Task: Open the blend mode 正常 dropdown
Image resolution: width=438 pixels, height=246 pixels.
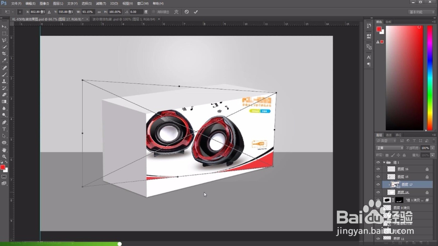Action: [x=389, y=148]
